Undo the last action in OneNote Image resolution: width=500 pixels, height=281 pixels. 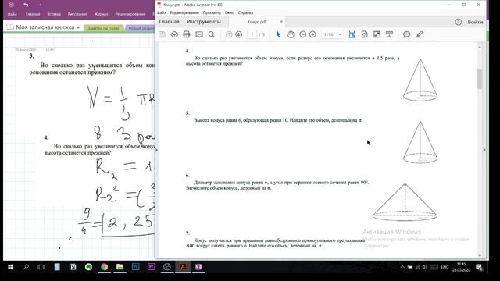click(x=26, y=5)
